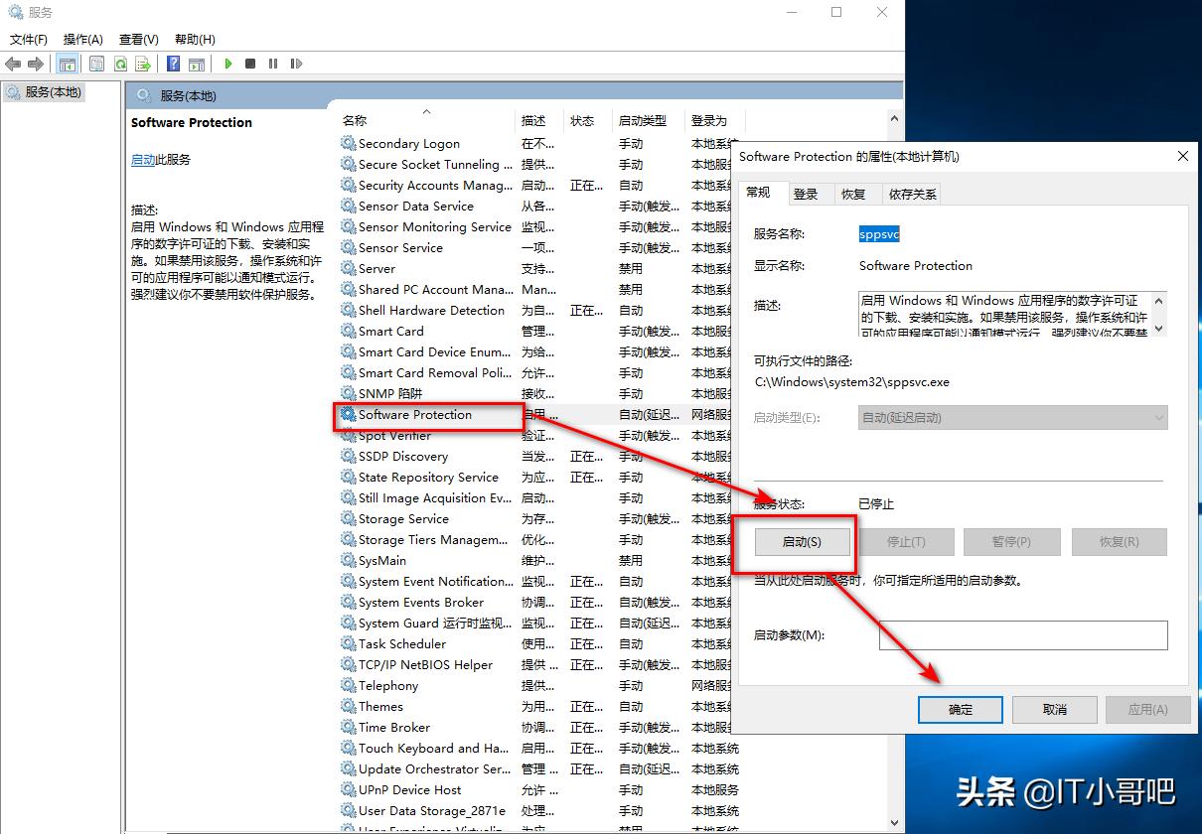Click the Export list toolbar icon
The height and width of the screenshot is (834, 1202).
(142, 64)
